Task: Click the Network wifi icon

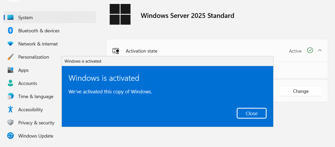Action: tap(11, 44)
